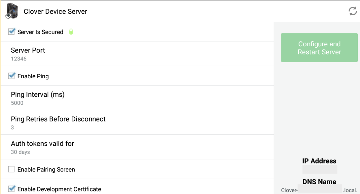360x194 pixels.
Task: Toggle the Enable Development Certificate checkbox
Action: coord(12,189)
